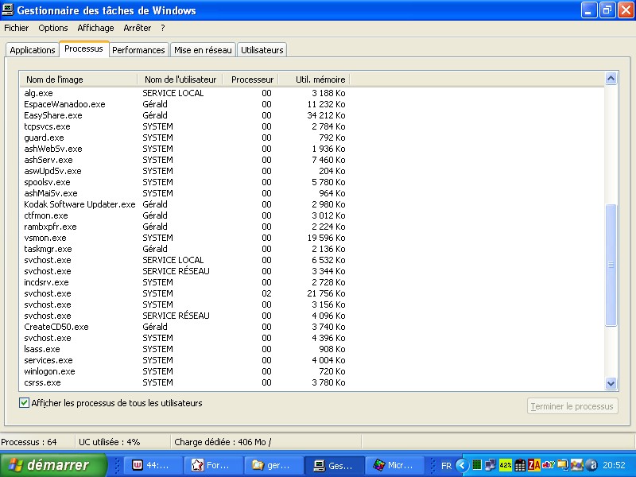Open the ZoneAlarm ZA tray icon
Image resolution: width=636 pixels, height=477 pixels.
pos(533,465)
